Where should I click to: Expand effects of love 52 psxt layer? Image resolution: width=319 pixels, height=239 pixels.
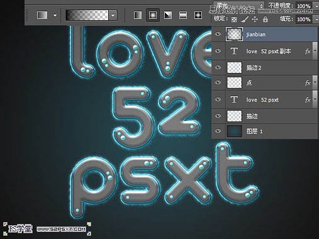click(315, 99)
